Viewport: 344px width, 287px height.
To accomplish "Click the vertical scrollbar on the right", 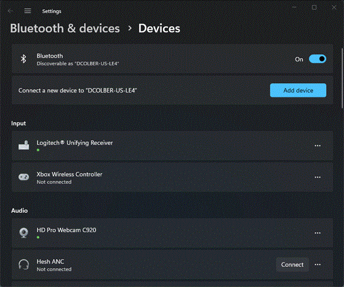I will click(342, 78).
